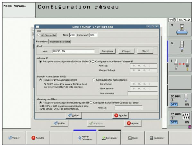This screenshot has width=192, height=145.
Task: Select automatic IP address retrieval (DHCP)
Action: (x=40, y=61)
